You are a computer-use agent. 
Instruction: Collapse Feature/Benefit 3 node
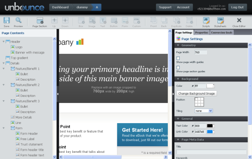coord(4,101)
